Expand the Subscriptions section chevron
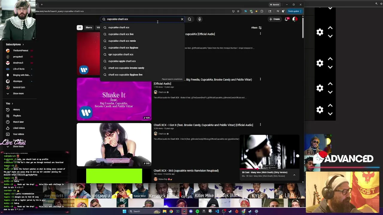This screenshot has width=383, height=215. point(23,44)
